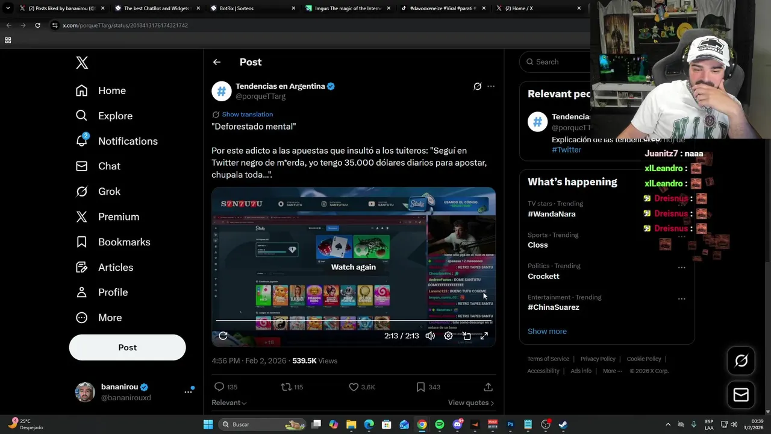
Task: Open Profile in the sidebar
Action: click(x=101, y=292)
